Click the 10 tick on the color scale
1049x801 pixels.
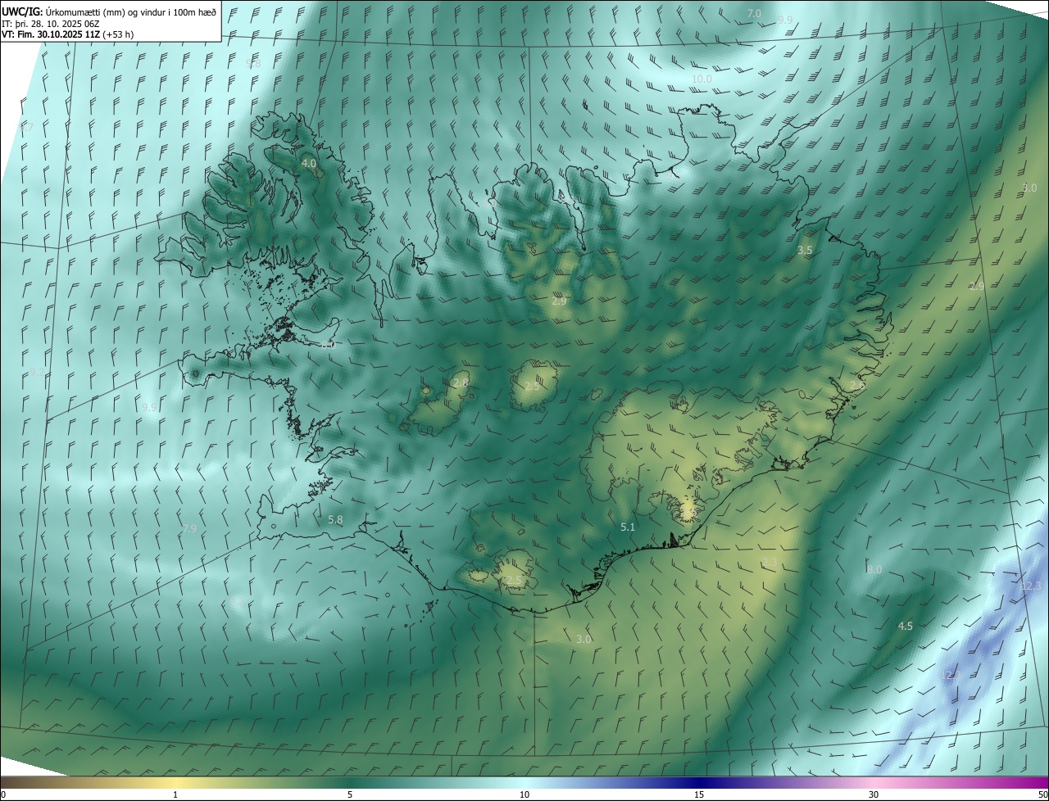pos(524,794)
